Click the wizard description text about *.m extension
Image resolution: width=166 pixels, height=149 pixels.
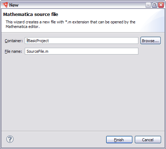pos(70,24)
